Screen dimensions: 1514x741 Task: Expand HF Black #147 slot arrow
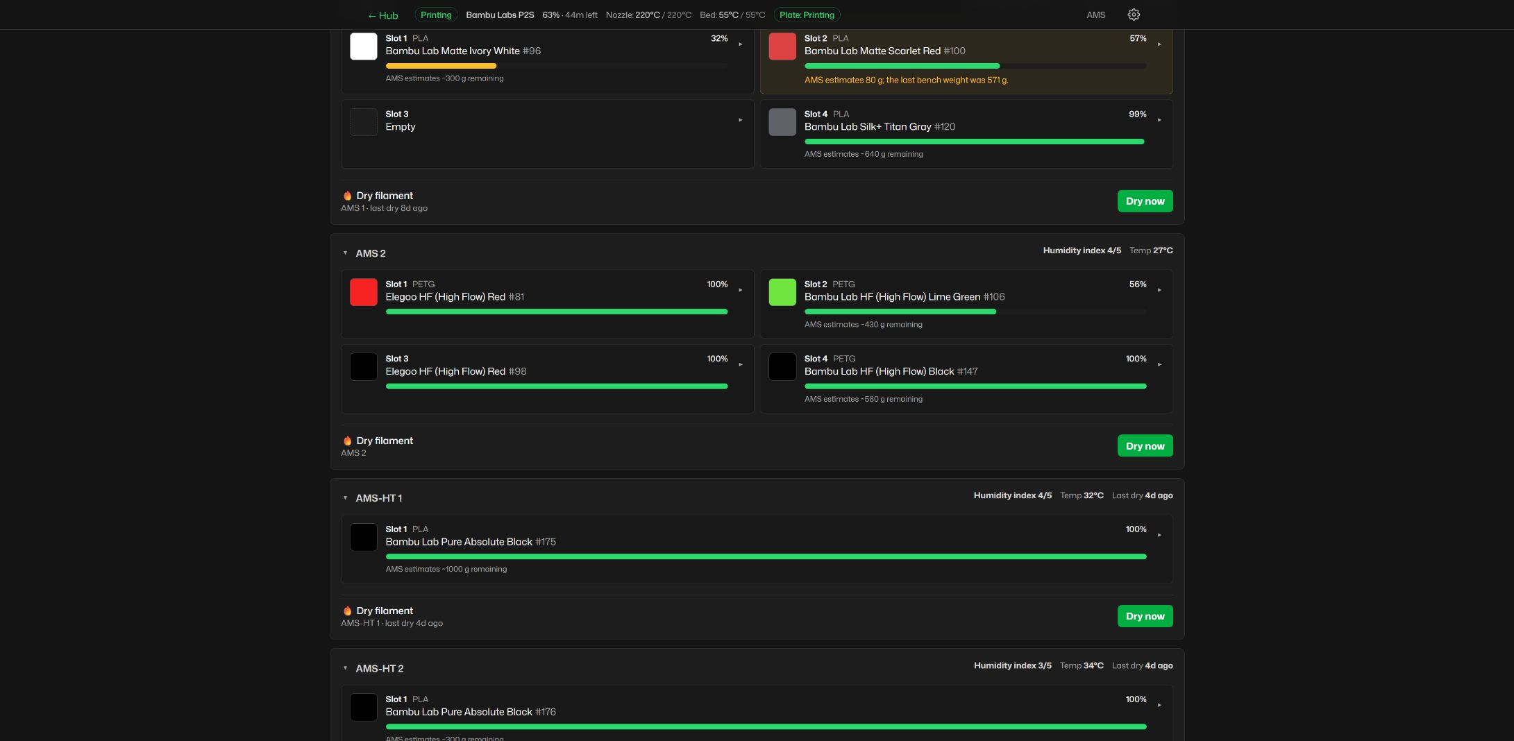pyautogui.click(x=1159, y=365)
